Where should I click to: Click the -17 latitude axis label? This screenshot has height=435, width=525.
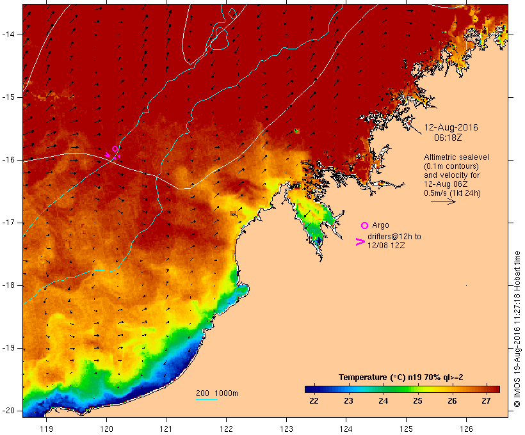8,223
